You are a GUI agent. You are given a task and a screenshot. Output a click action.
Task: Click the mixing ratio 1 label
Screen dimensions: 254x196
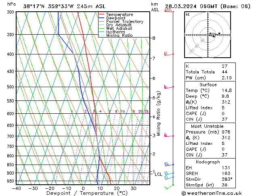72,111
